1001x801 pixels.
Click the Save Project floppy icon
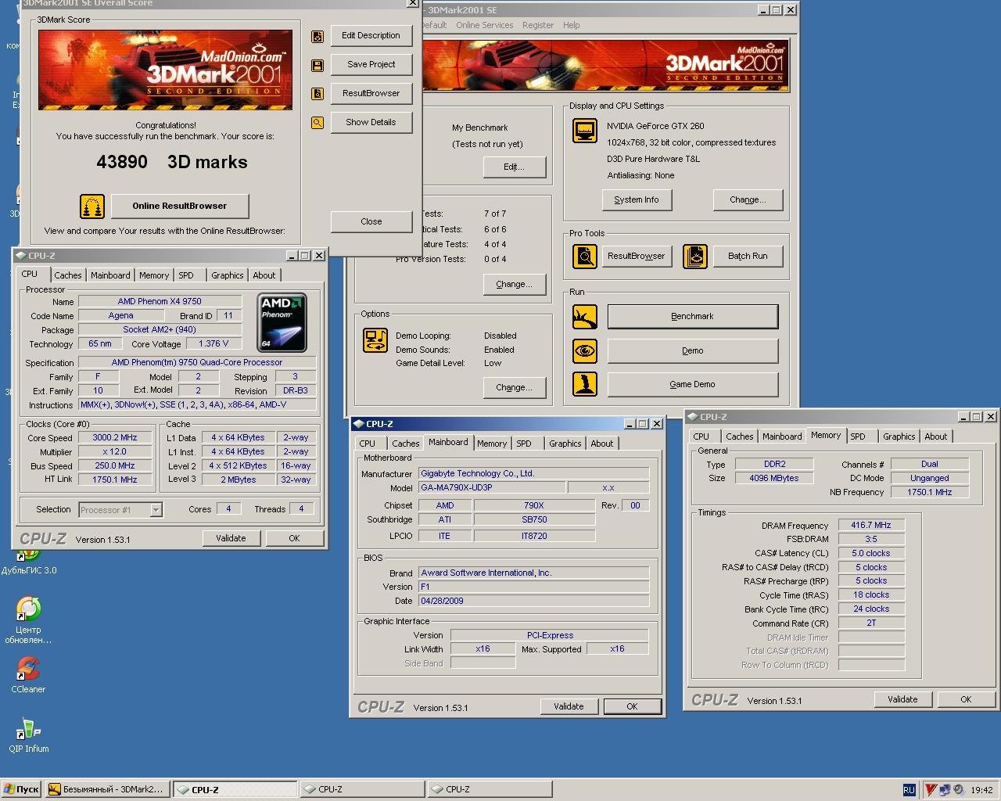click(x=318, y=66)
